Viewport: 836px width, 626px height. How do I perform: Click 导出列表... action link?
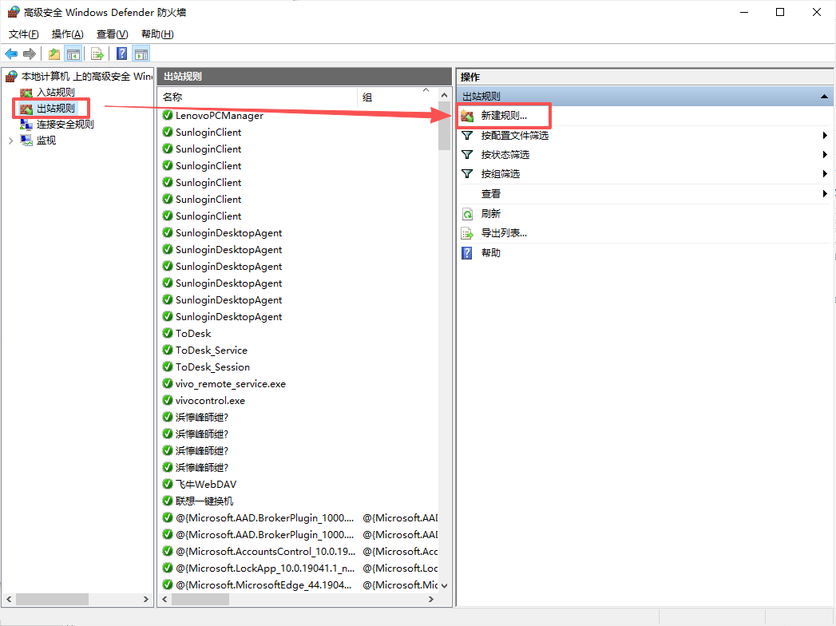pos(504,233)
